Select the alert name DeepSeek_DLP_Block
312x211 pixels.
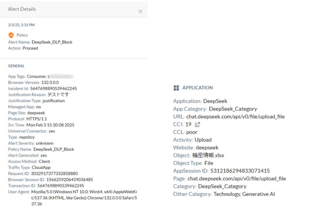tap(52, 42)
